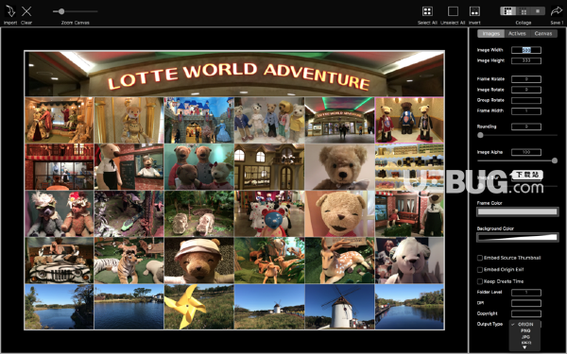This screenshot has width=567, height=354.
Task: Click the Select All icon
Action: (427, 11)
